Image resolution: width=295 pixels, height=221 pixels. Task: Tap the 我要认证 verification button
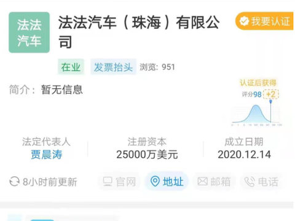tap(265, 21)
